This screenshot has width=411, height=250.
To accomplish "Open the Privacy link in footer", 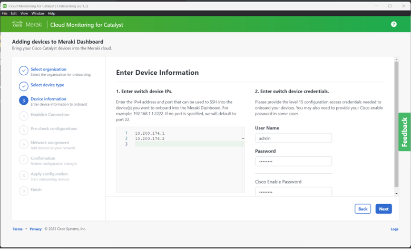I will pos(35,229).
